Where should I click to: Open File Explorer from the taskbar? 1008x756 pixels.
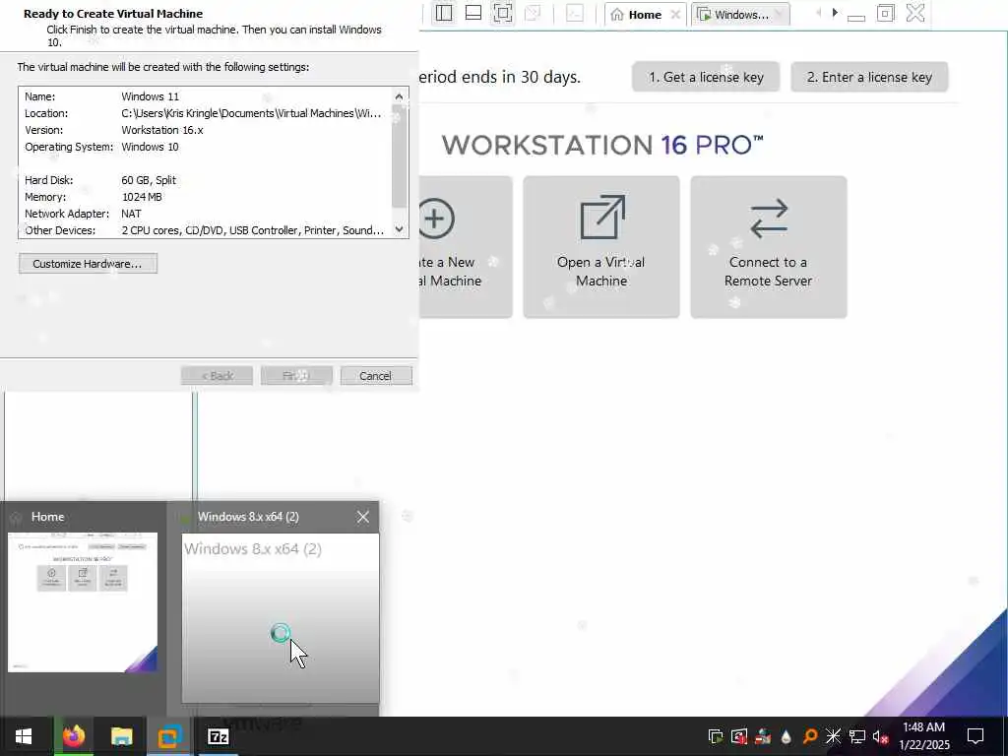[121, 736]
